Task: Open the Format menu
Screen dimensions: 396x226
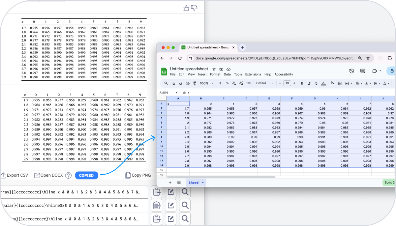Action: pos(215,74)
